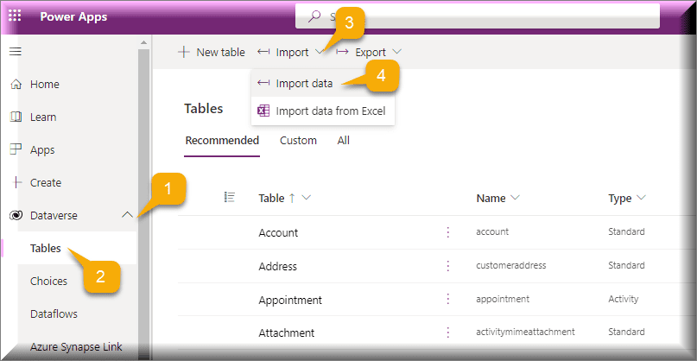Open the Account table
Viewport: 697px width, 361px height.
(x=278, y=232)
